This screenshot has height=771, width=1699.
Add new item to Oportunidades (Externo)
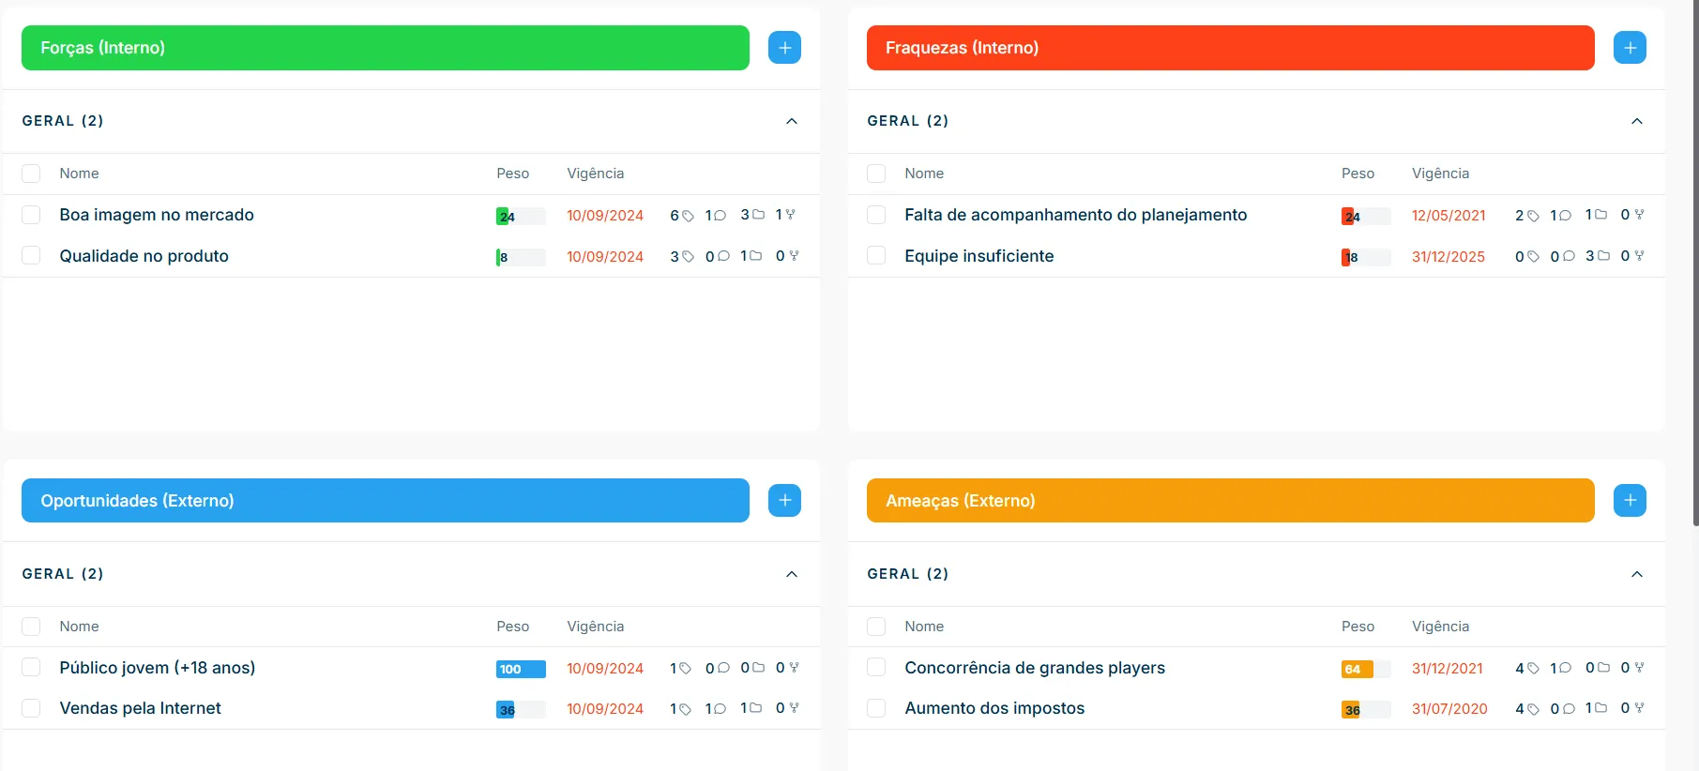tap(784, 501)
